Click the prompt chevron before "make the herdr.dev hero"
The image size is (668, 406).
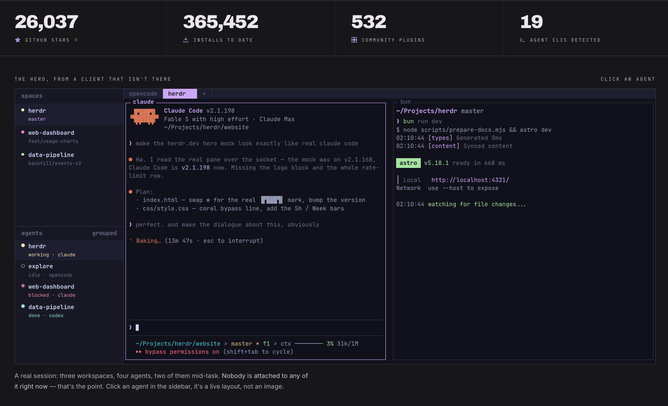click(x=131, y=143)
